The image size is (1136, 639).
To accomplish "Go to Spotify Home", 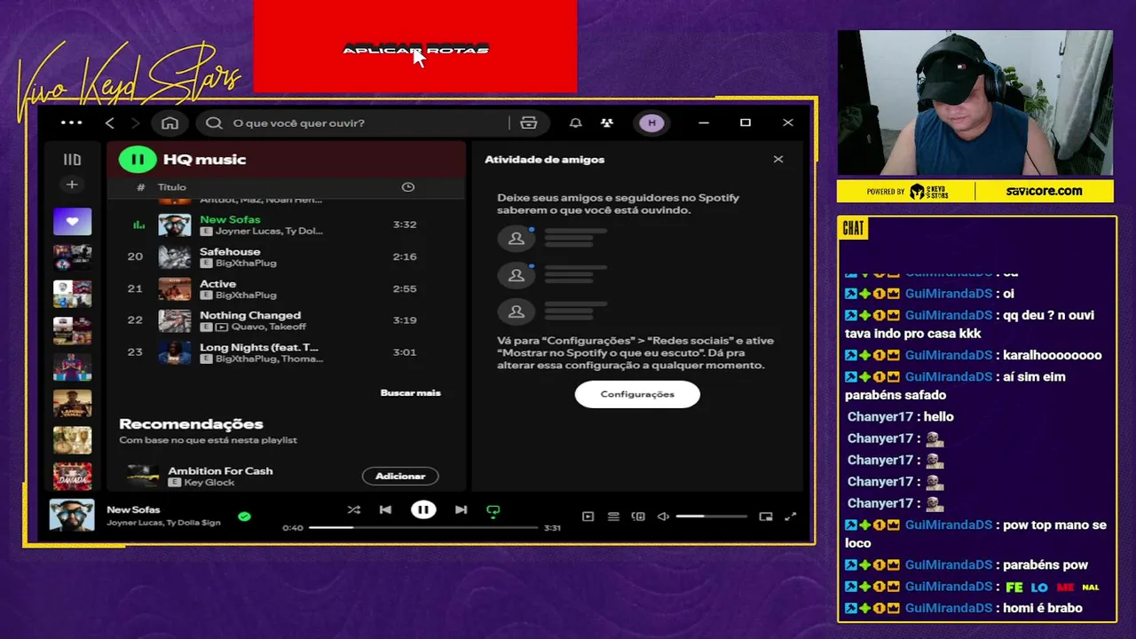I will pos(170,123).
